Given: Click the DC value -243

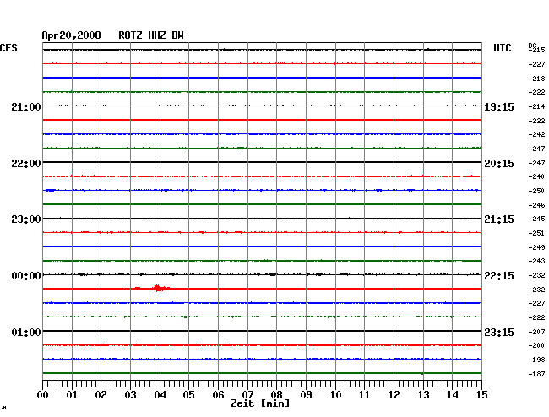Looking at the screenshot, I should pyautogui.click(x=536, y=261).
